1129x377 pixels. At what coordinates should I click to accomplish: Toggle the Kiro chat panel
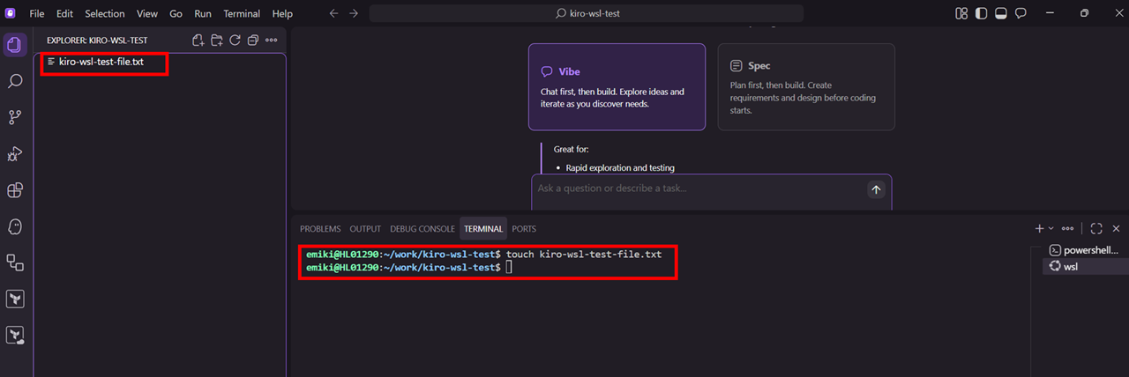pyautogui.click(x=1021, y=14)
